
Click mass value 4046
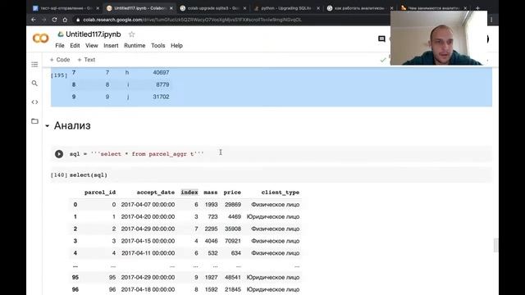tap(211, 241)
